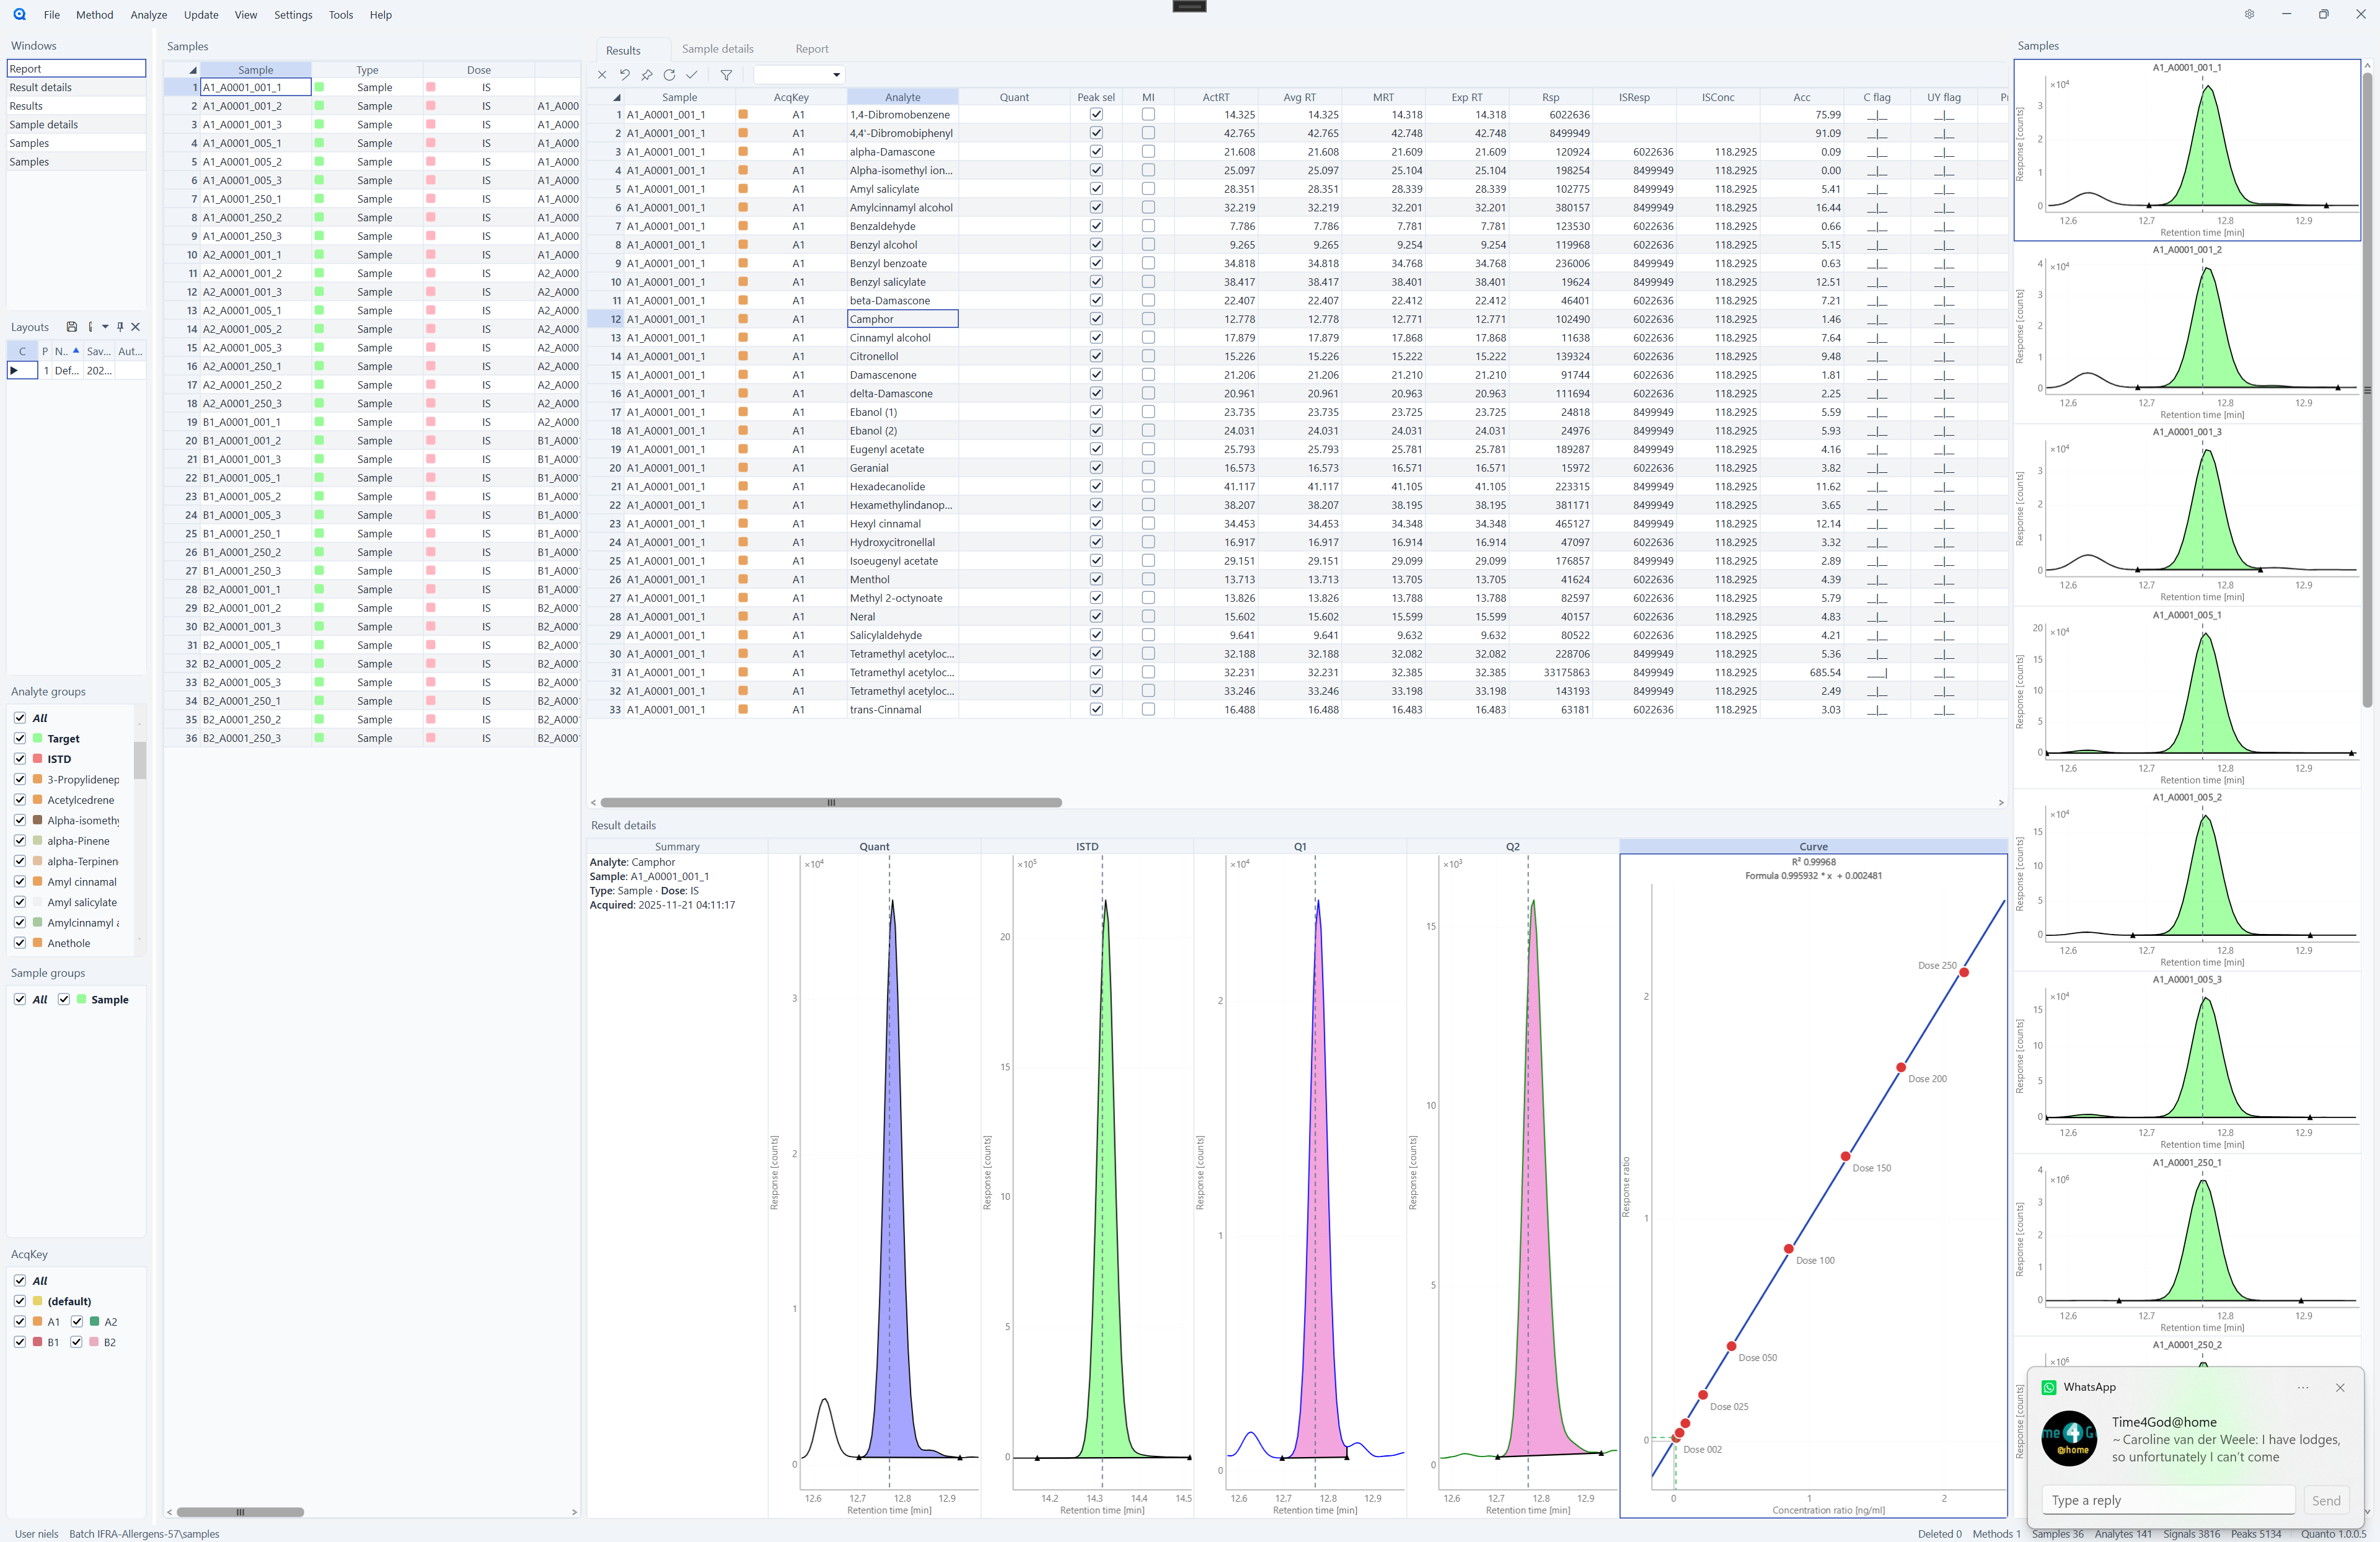Viewport: 2380px width, 1542px height.
Task: Open the filter funnel icon in Results toolbar
Action: [726, 75]
